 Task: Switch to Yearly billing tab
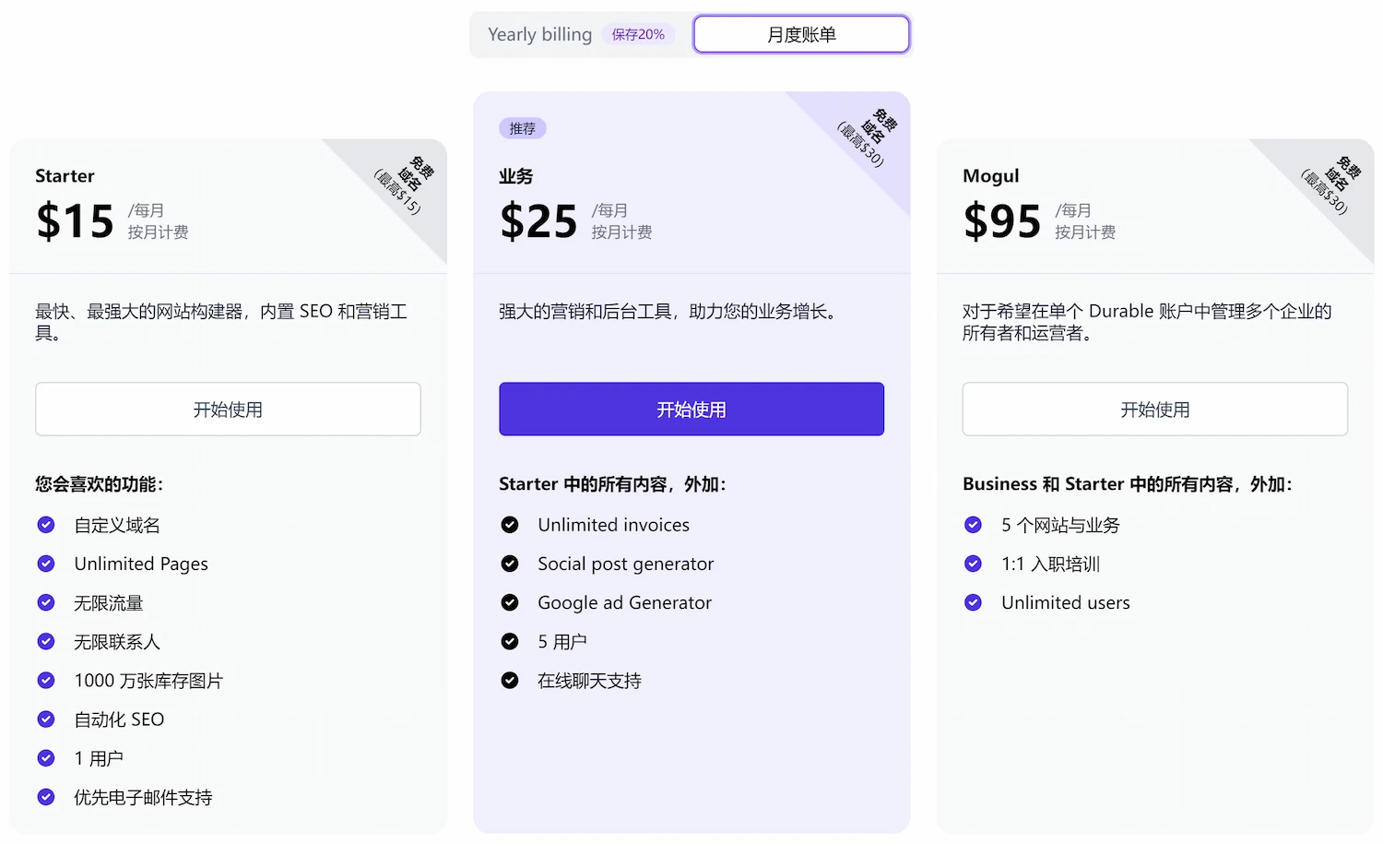(x=539, y=35)
